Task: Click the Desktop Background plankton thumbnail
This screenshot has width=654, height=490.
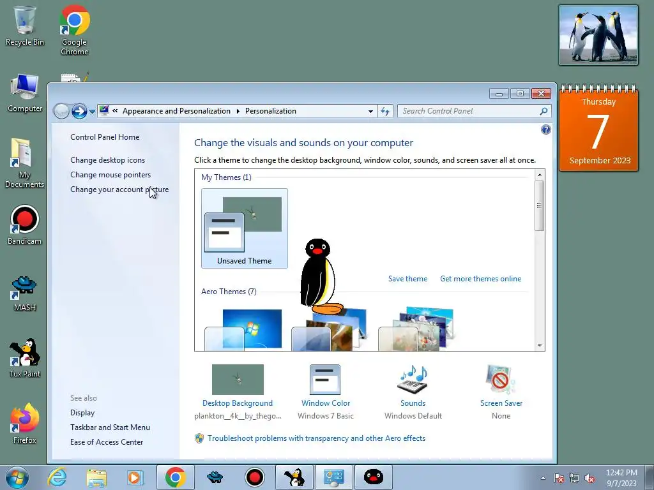Action: (x=238, y=379)
